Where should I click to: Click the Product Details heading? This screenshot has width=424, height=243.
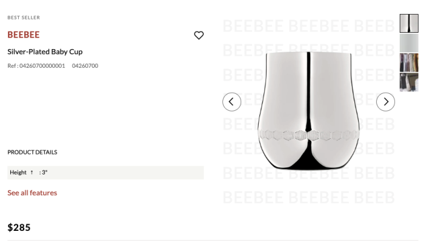coord(32,152)
